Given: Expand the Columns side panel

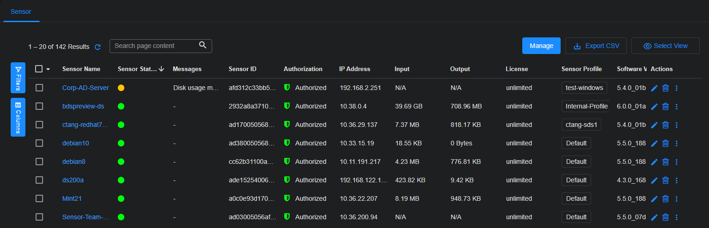Looking at the screenshot, I should coord(18,117).
